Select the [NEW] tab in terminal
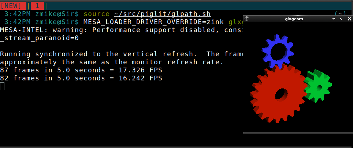353x148 pixels. [x=13, y=5]
